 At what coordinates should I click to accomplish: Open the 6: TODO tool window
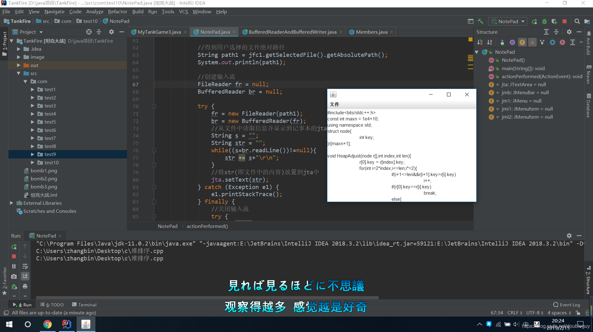point(52,305)
